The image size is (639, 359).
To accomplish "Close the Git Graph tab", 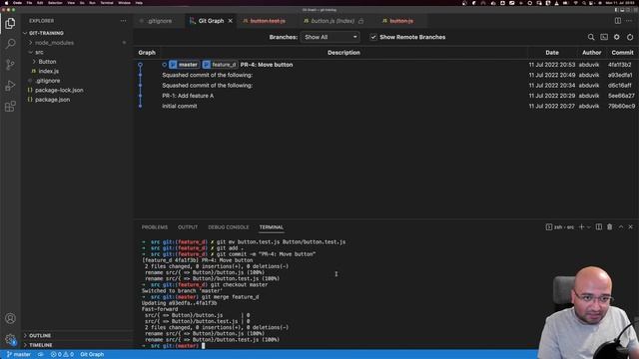I will (231, 21).
